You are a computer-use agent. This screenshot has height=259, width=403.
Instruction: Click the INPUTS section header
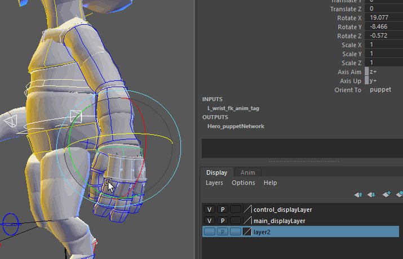(212, 99)
